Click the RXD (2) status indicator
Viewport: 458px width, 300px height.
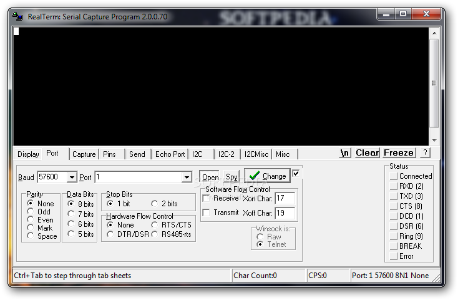(x=394, y=186)
